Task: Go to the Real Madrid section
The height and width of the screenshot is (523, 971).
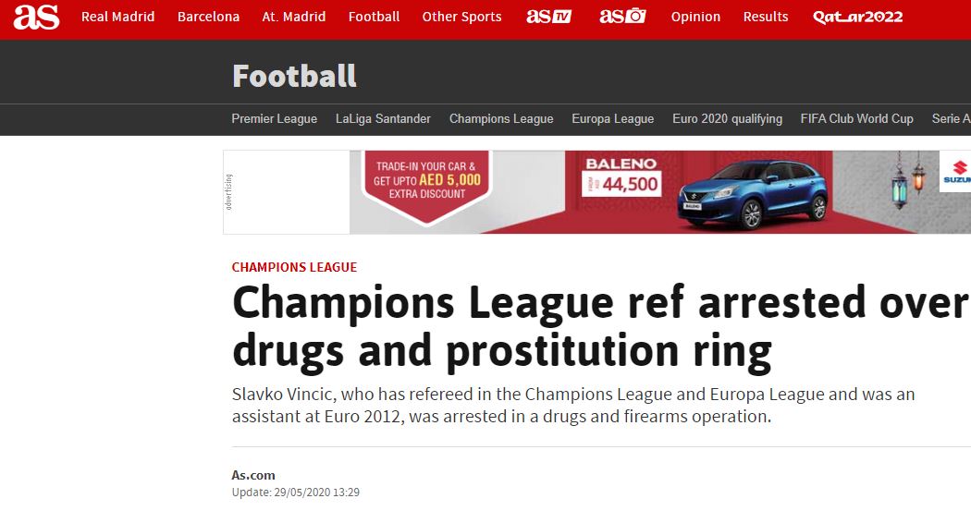Action: point(118,17)
